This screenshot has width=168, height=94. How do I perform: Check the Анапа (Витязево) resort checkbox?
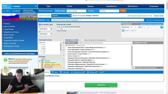click(66, 50)
